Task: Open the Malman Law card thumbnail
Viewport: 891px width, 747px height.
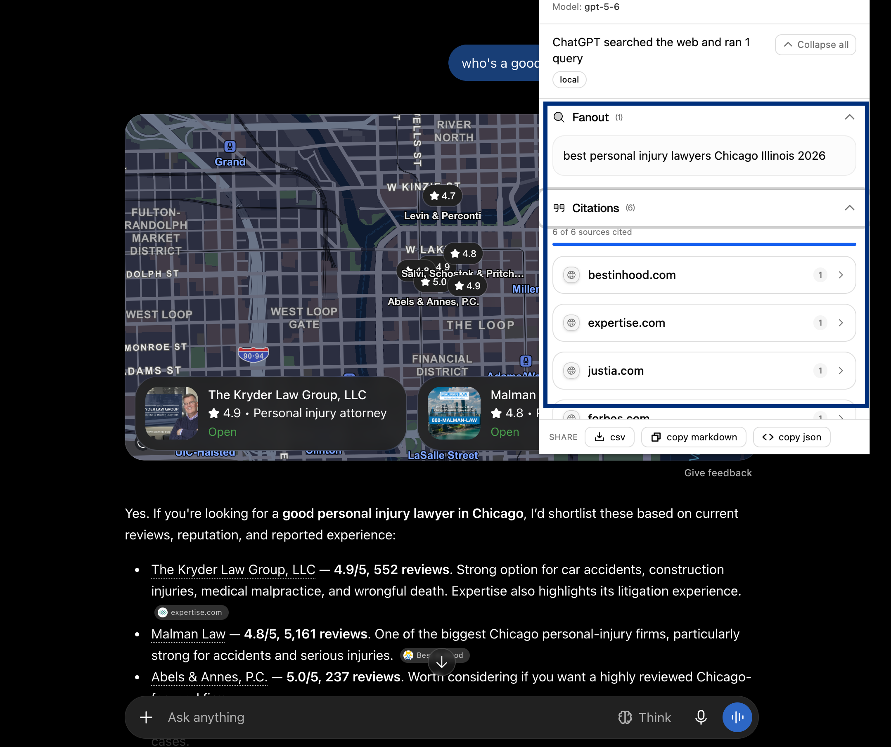Action: coord(454,413)
